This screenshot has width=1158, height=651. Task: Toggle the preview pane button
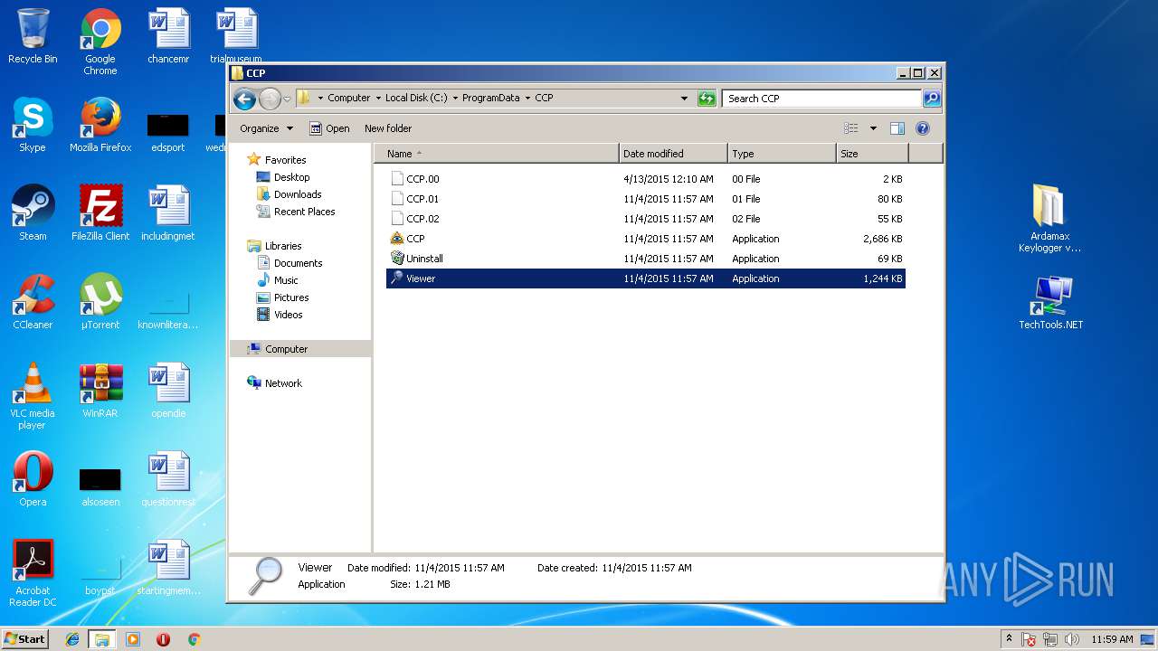[x=897, y=128]
